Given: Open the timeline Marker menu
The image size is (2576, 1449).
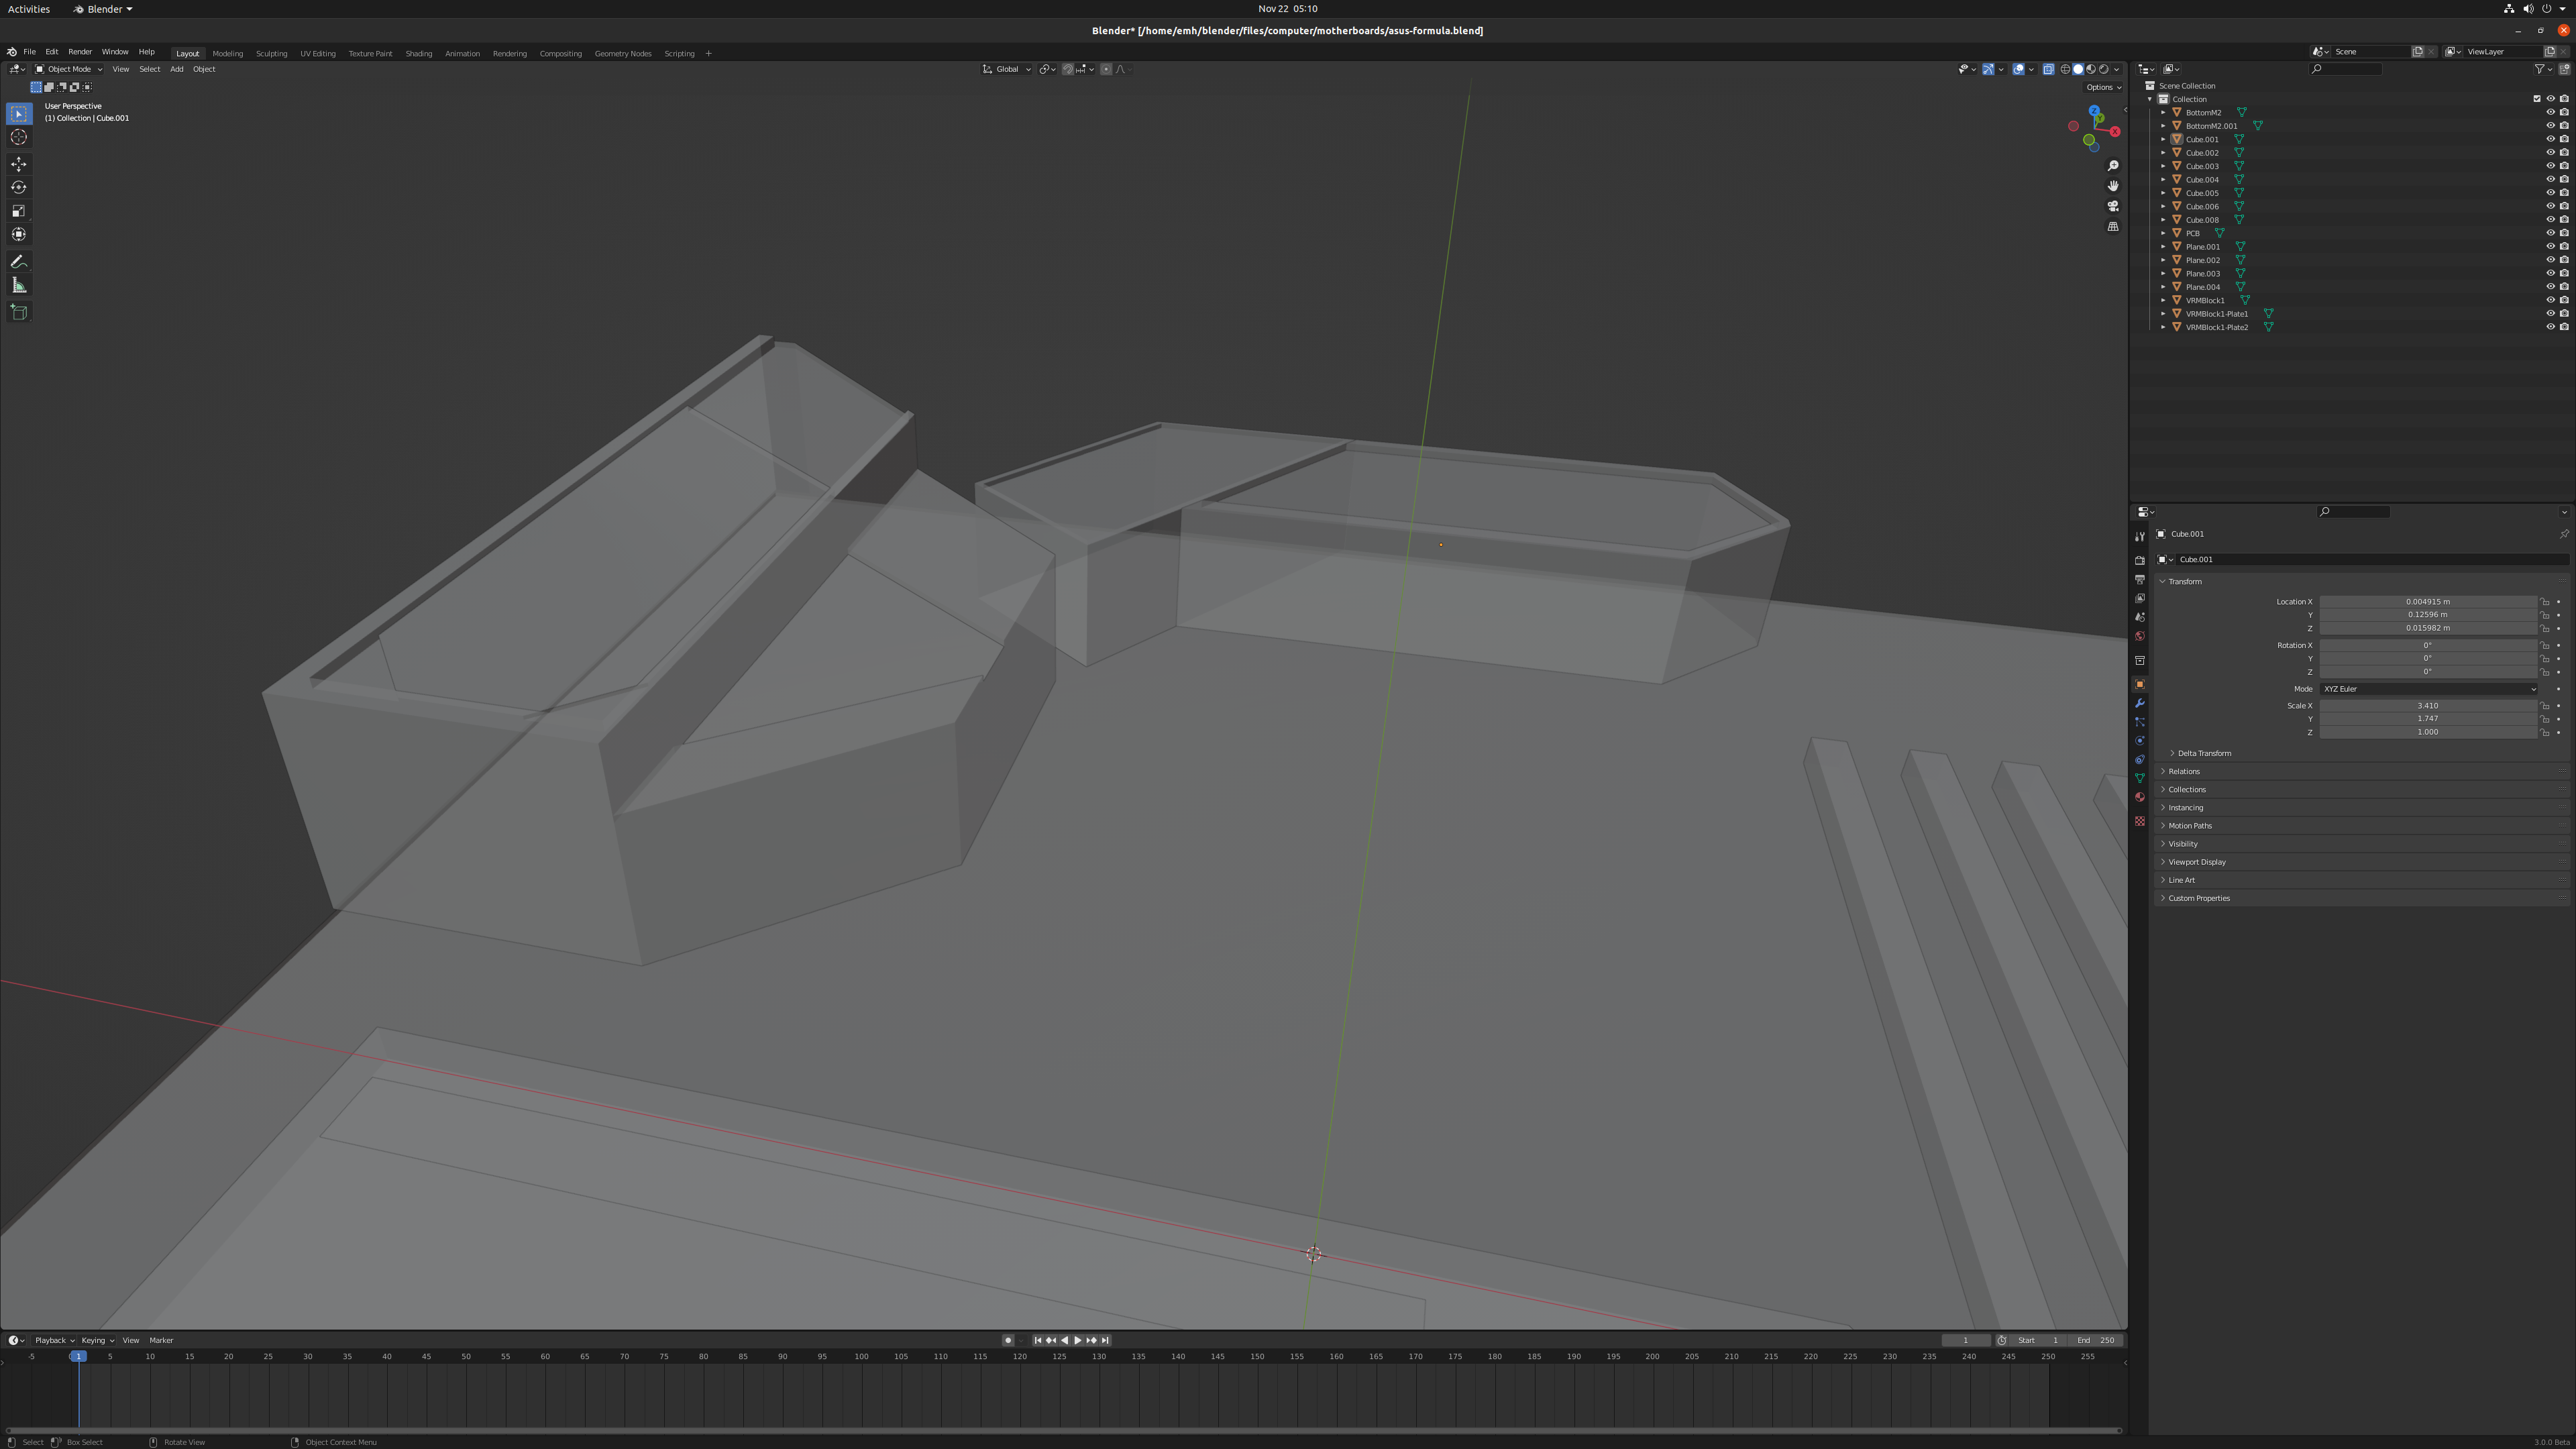Looking at the screenshot, I should (x=161, y=1340).
